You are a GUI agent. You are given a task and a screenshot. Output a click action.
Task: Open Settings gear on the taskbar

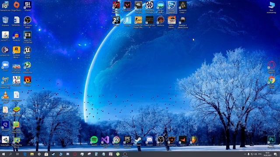(x=39, y=154)
